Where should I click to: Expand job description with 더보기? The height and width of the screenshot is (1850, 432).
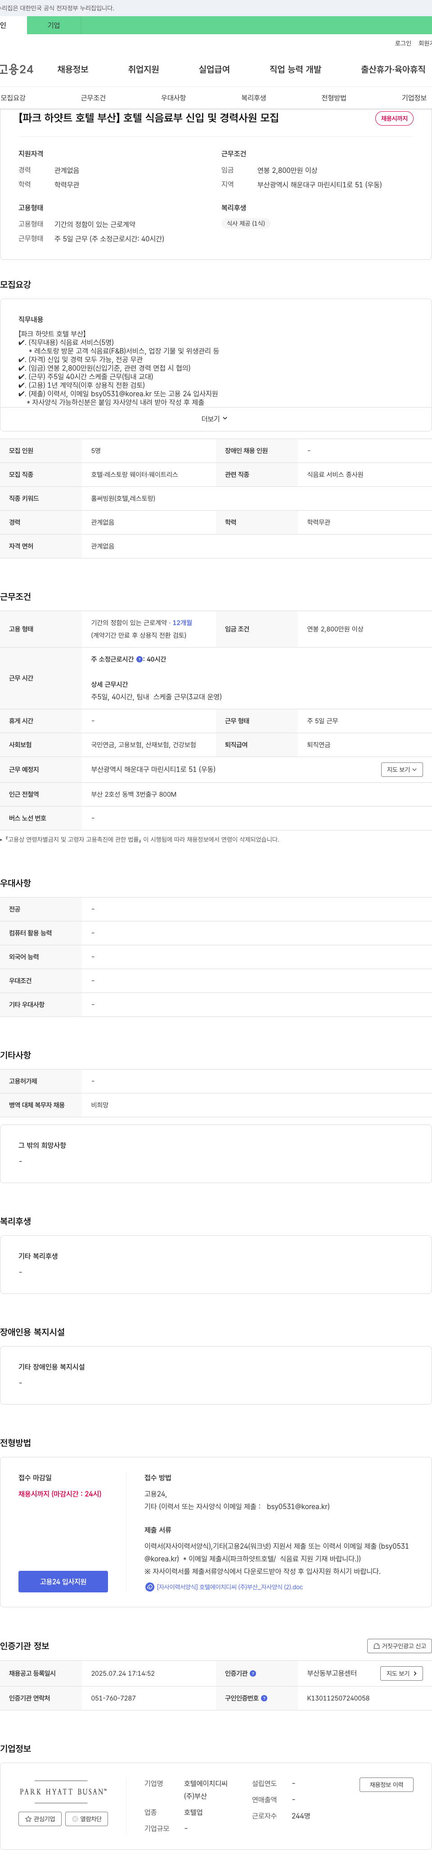[x=215, y=419]
